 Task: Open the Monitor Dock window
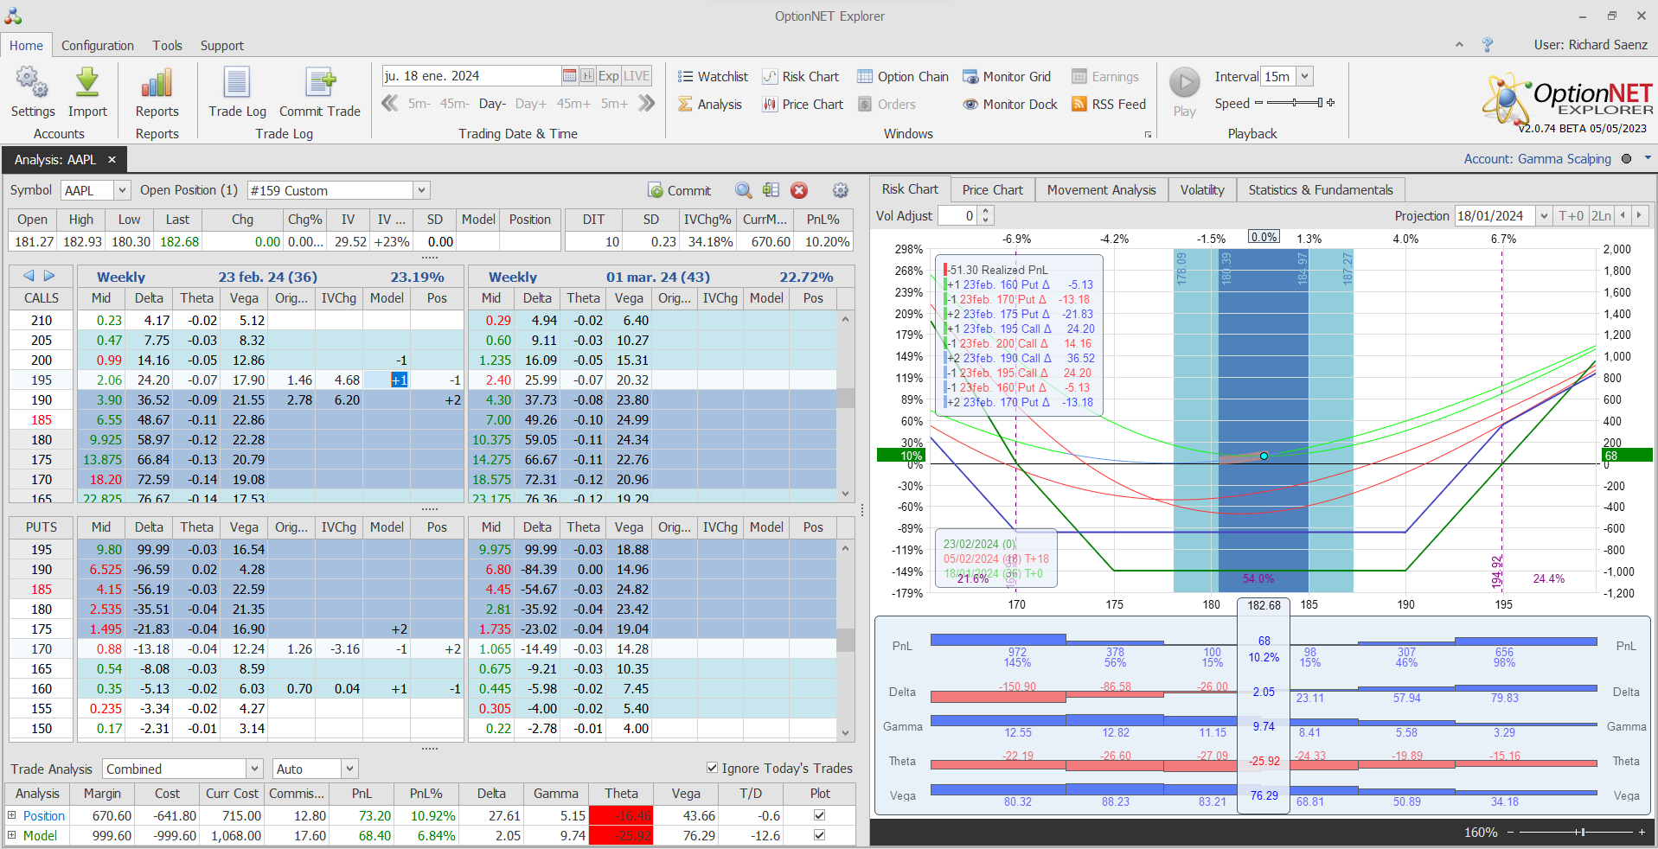1010,105
